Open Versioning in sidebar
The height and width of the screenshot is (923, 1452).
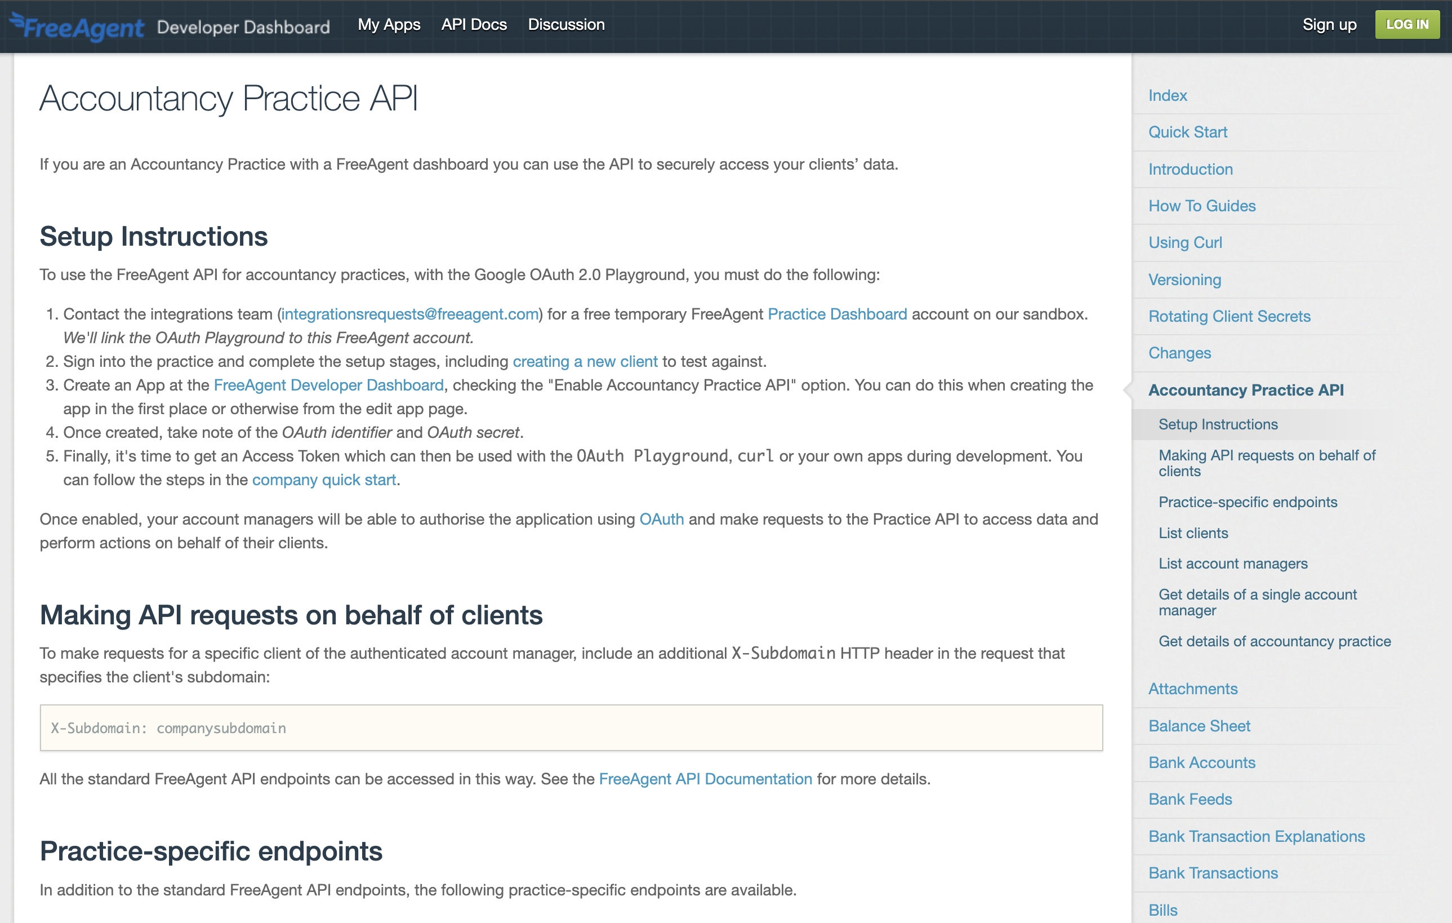pyautogui.click(x=1184, y=279)
